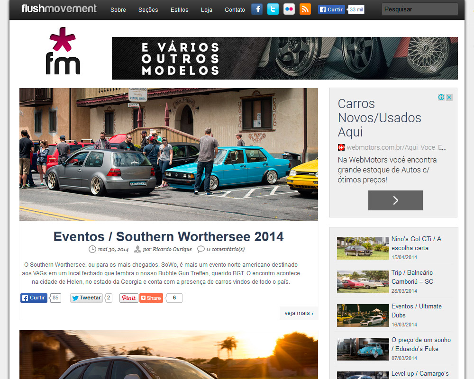Click date 16/03/2014 in sidebar
This screenshot has height=379, width=474.
404,325
